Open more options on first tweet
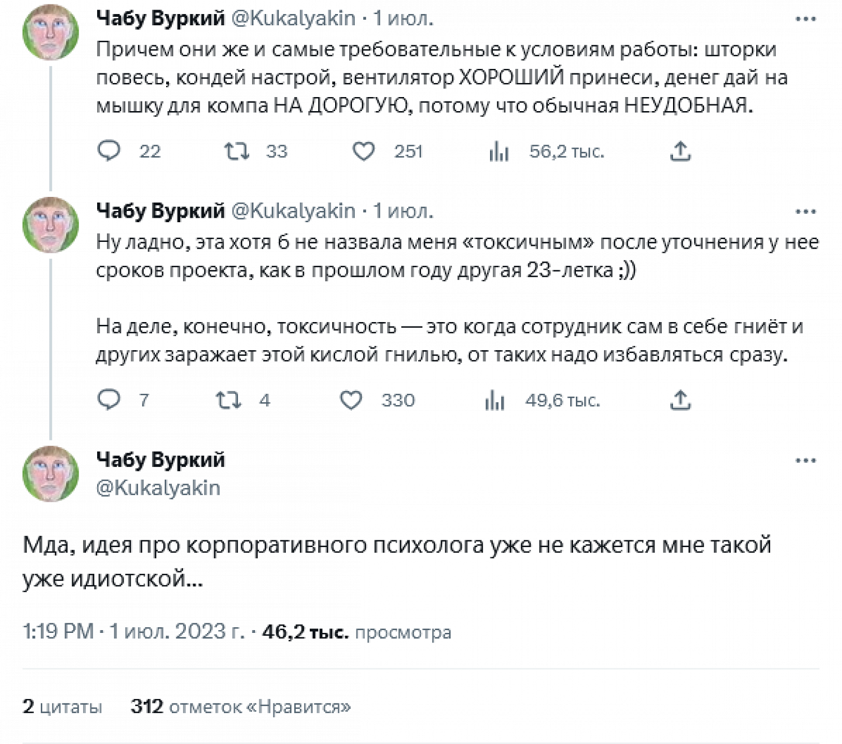842x744 pixels. point(806,19)
